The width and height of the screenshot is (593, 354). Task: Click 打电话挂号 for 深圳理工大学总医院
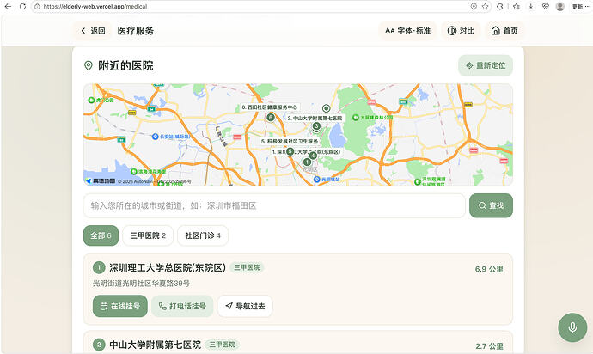tap(182, 306)
